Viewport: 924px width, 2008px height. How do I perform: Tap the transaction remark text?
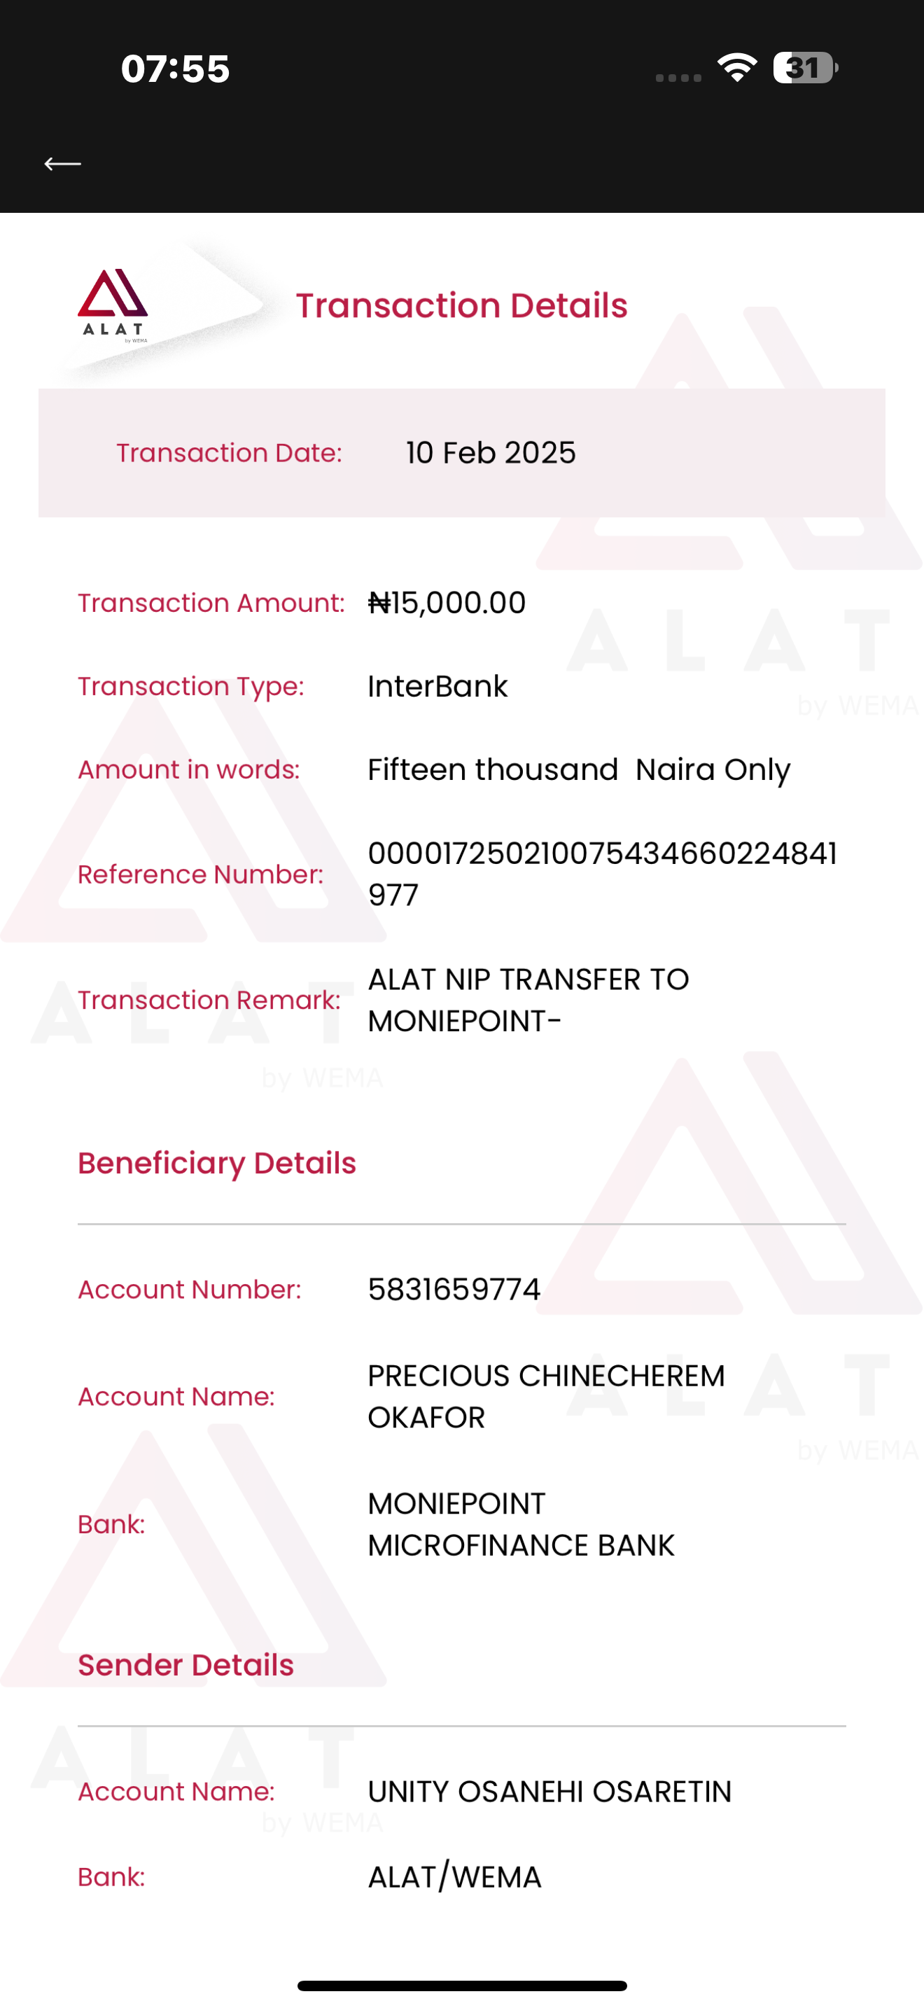(x=527, y=1000)
